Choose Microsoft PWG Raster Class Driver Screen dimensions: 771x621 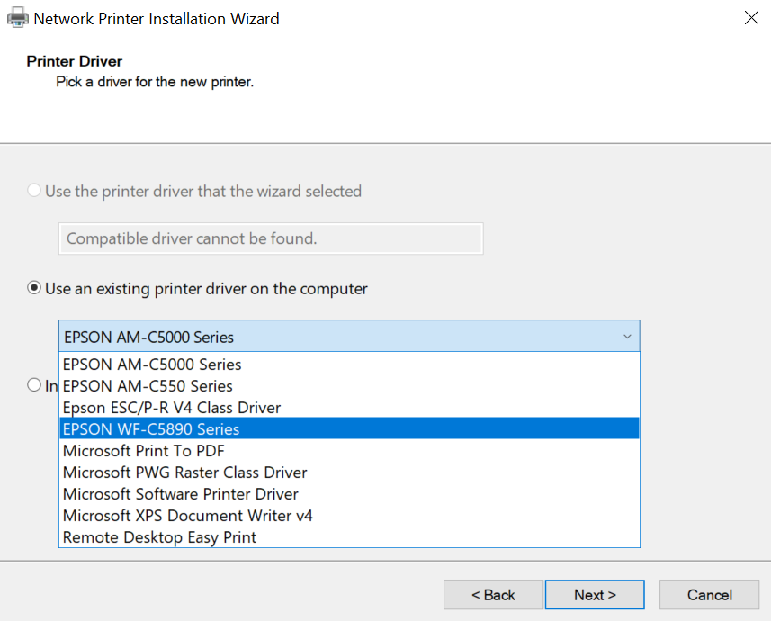[x=184, y=472]
